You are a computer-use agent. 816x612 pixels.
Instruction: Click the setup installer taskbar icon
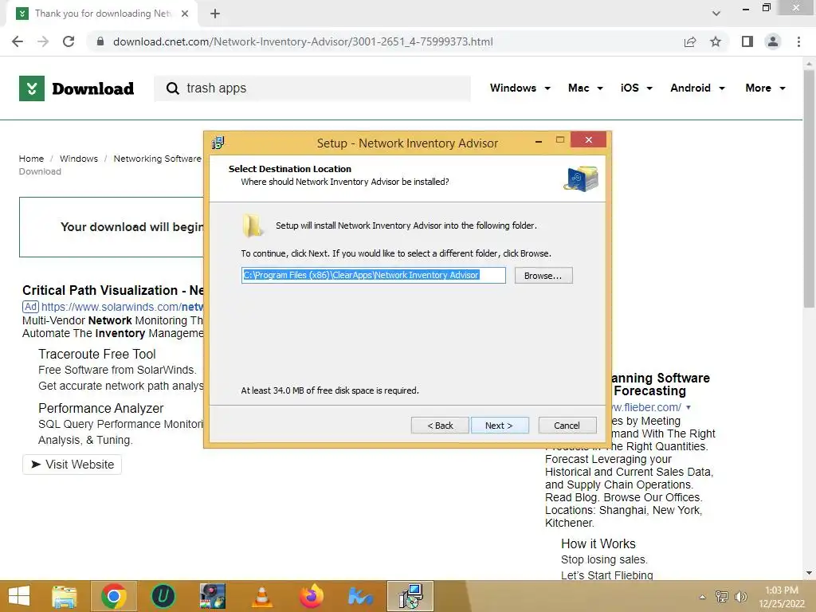pos(410,596)
